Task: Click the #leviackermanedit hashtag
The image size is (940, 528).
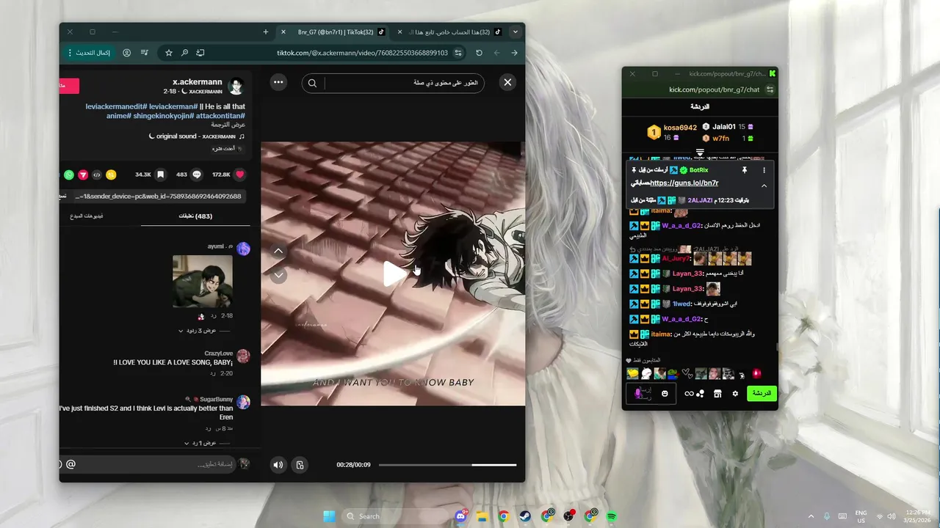Action: point(116,106)
